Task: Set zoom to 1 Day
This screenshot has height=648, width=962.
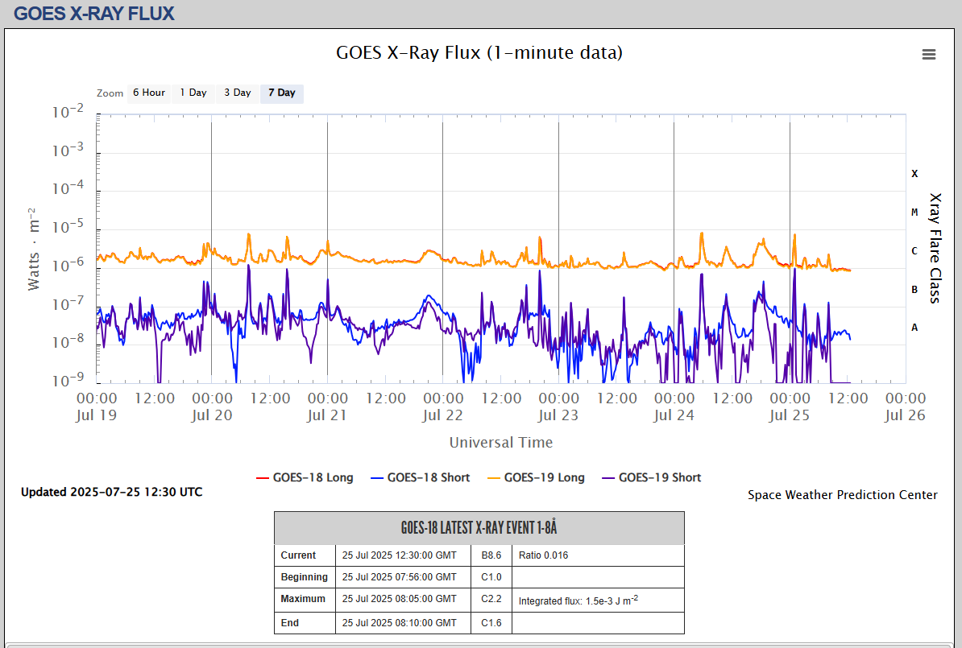Action: (193, 93)
